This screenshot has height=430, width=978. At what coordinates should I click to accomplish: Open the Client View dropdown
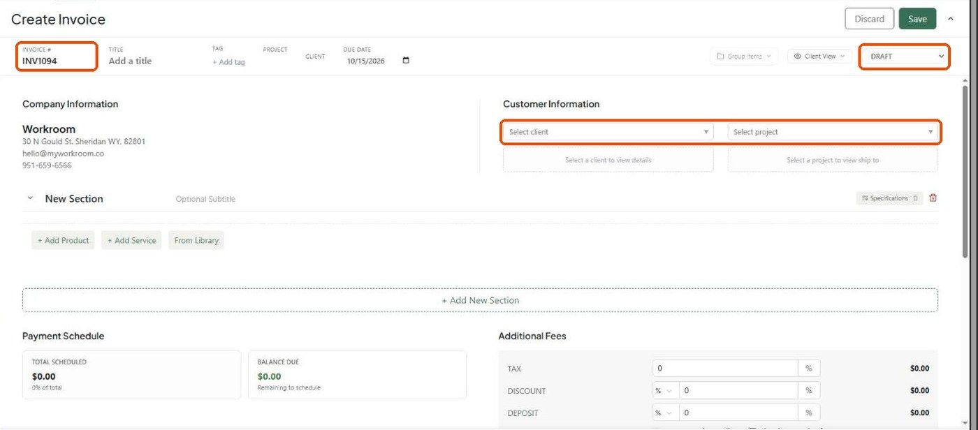pos(819,57)
